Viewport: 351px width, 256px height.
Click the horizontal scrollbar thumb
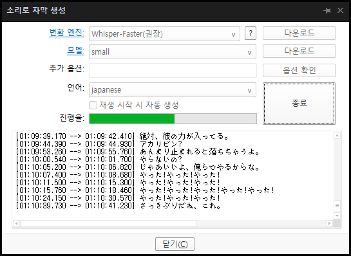108,223
